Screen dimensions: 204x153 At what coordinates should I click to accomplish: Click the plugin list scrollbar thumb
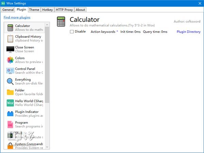tap(47, 65)
